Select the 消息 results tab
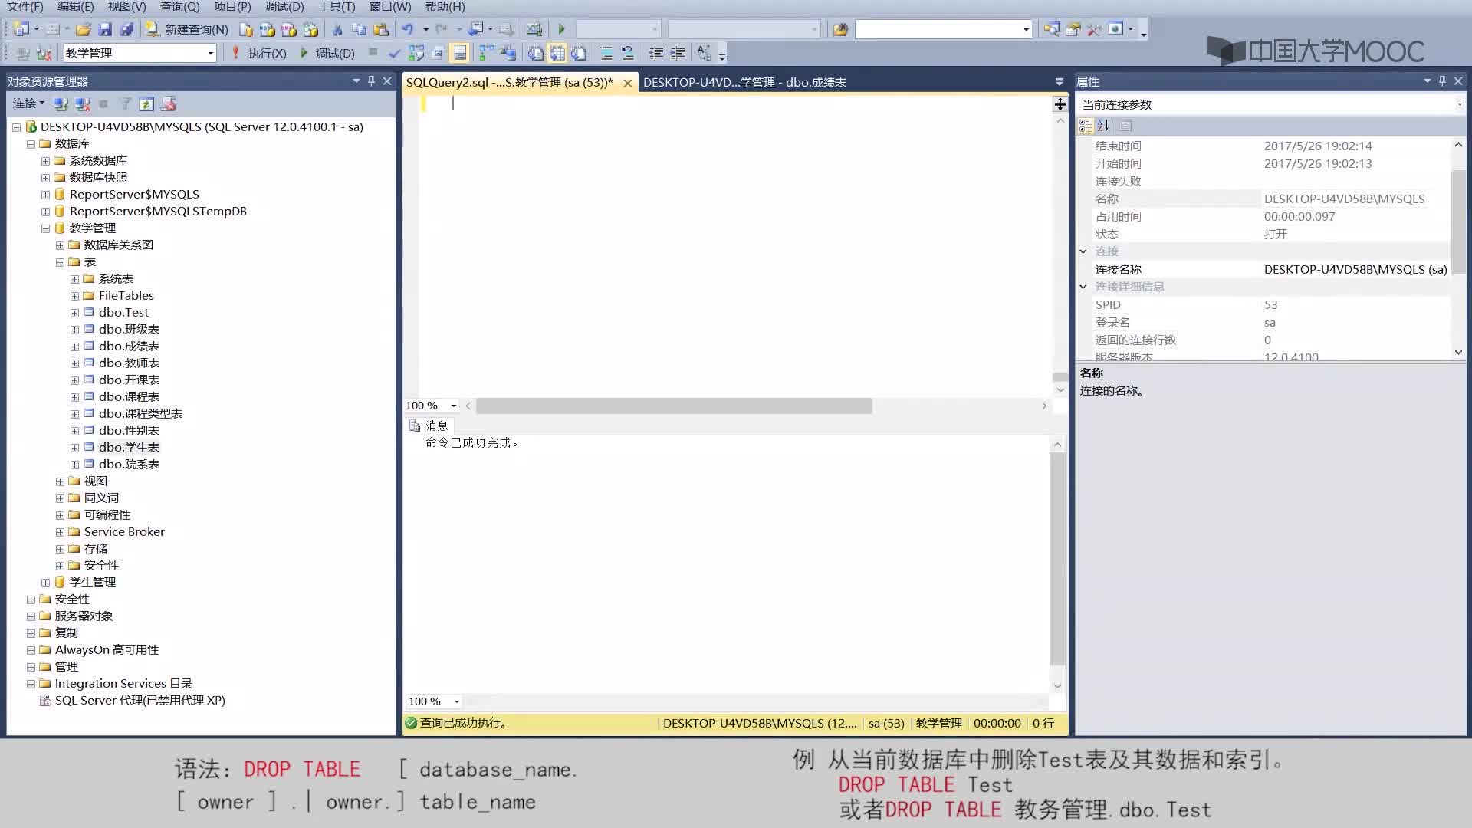 click(429, 426)
